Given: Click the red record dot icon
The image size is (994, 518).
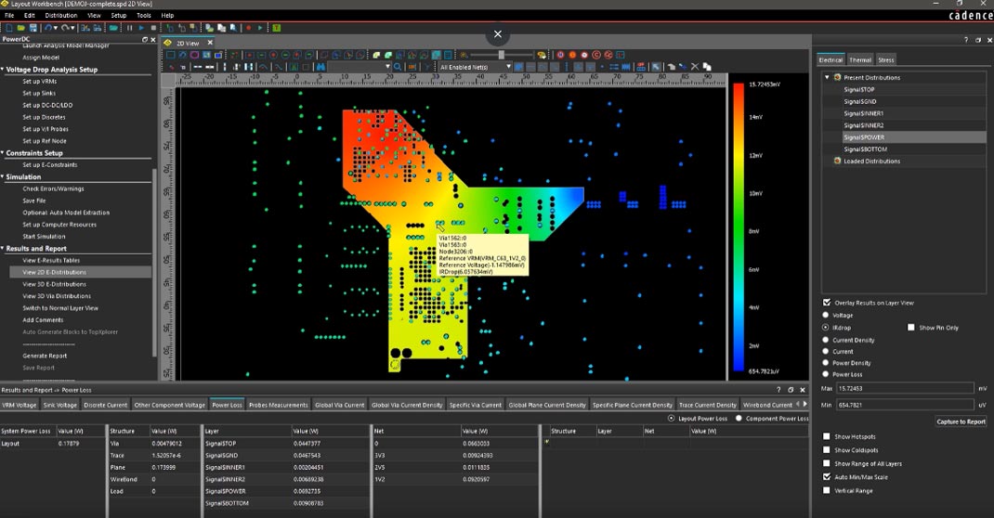Looking at the screenshot, I should tap(249, 28).
